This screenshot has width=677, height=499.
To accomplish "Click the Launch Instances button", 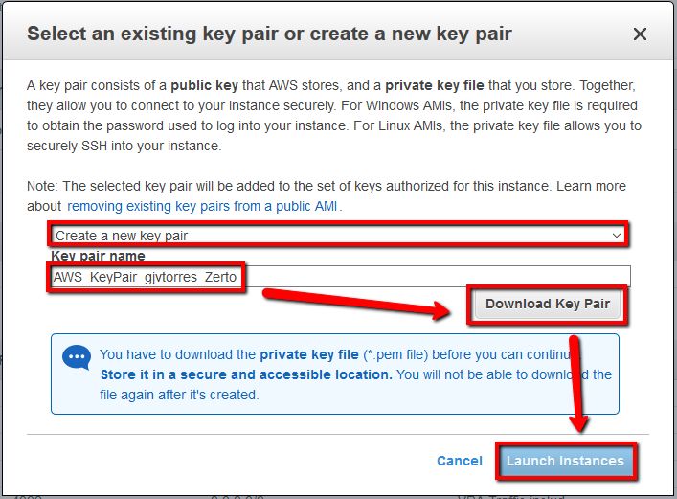I will click(565, 461).
